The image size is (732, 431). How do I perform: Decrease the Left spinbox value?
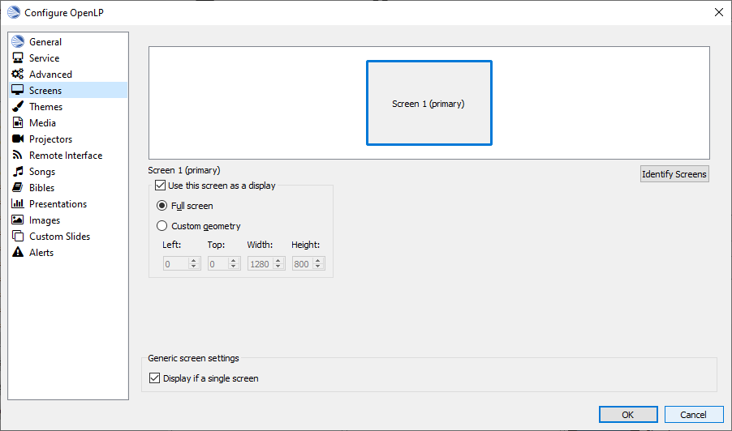coord(194,267)
